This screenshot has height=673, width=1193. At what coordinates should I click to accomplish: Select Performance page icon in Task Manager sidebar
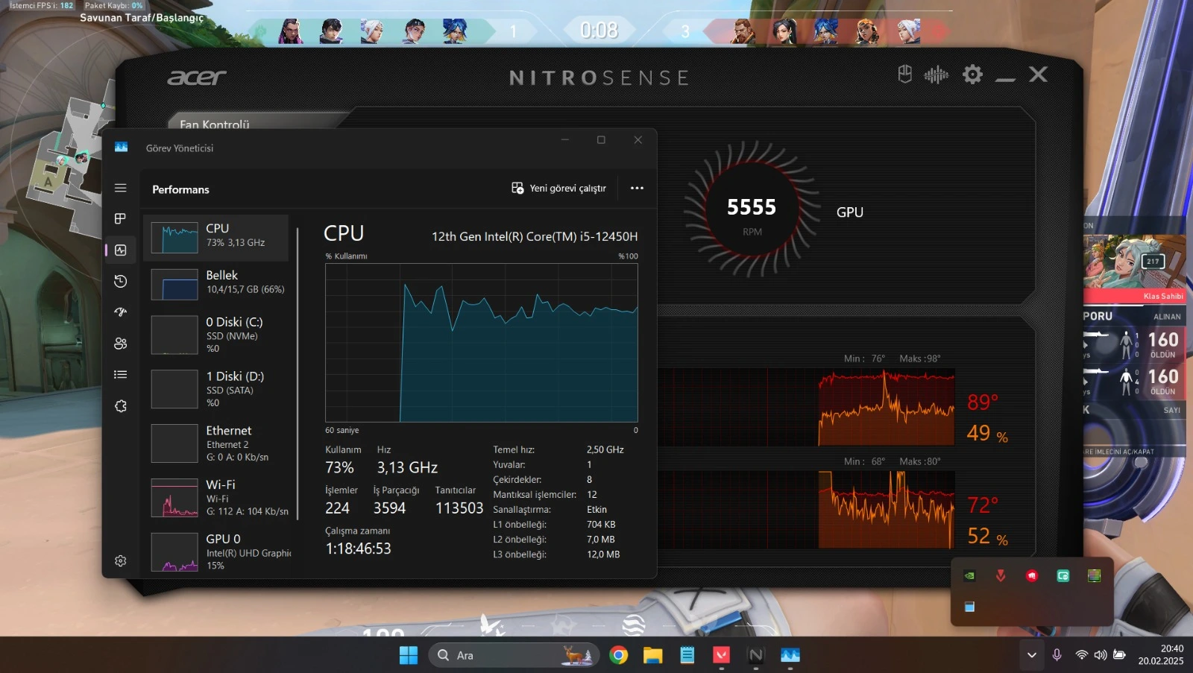click(120, 250)
